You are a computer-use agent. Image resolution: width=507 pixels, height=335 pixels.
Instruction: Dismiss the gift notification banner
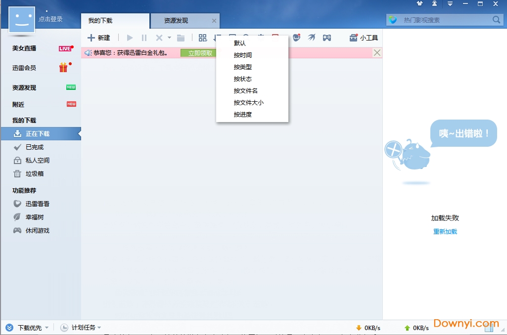tap(377, 53)
